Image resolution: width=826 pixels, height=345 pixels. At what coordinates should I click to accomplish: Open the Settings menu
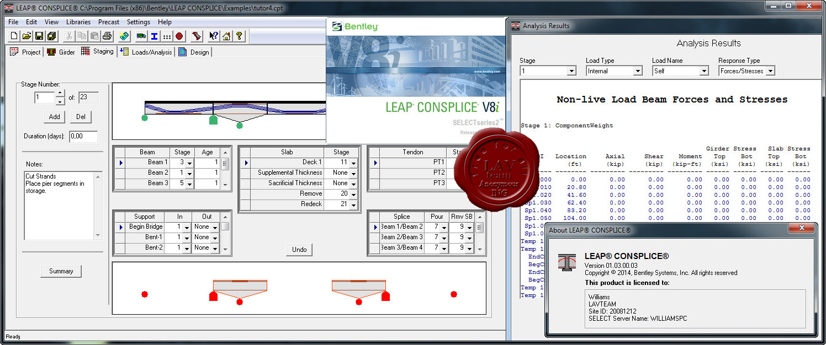[x=139, y=22]
